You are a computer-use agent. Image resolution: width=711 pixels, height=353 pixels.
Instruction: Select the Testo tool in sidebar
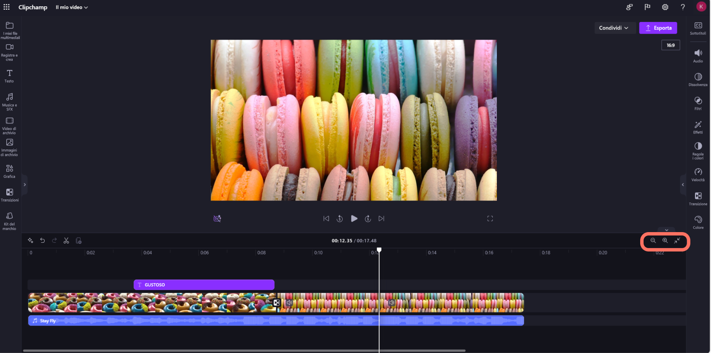pos(10,76)
